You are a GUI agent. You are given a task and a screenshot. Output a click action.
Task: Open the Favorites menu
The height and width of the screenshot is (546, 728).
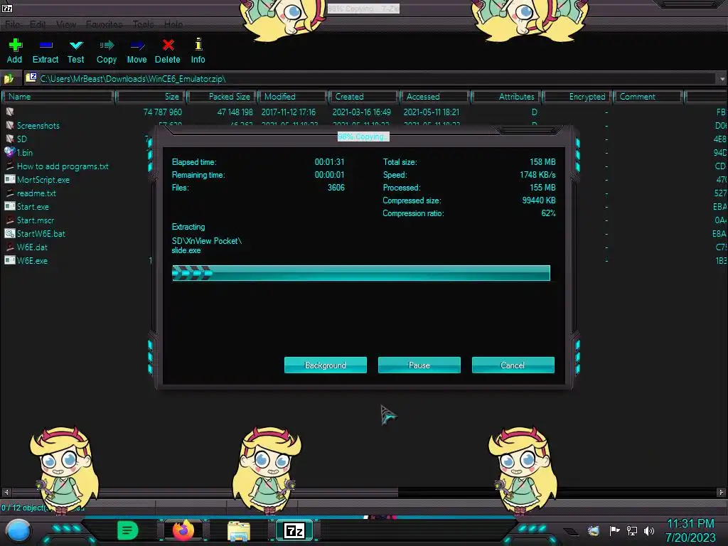pos(104,24)
